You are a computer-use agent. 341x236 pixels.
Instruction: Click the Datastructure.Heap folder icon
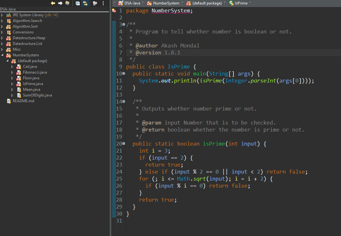point(9,38)
